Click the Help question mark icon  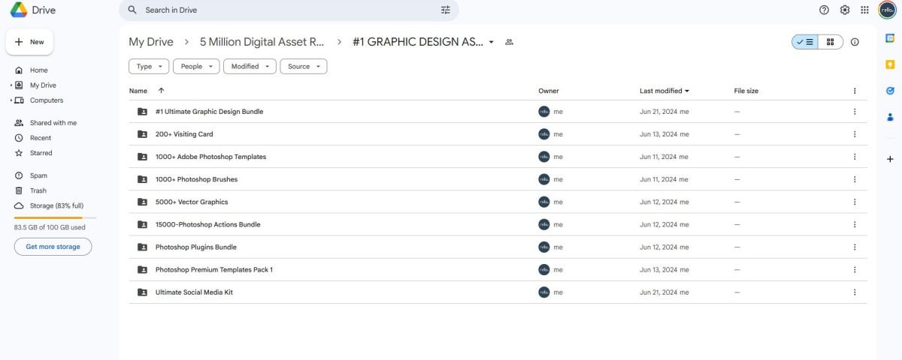[x=824, y=10]
